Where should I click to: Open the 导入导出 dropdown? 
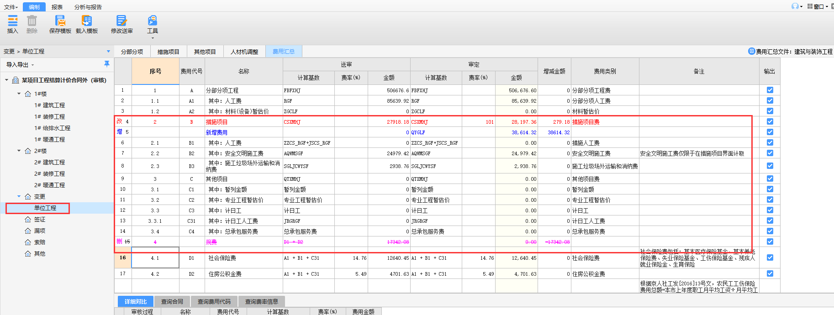point(20,65)
